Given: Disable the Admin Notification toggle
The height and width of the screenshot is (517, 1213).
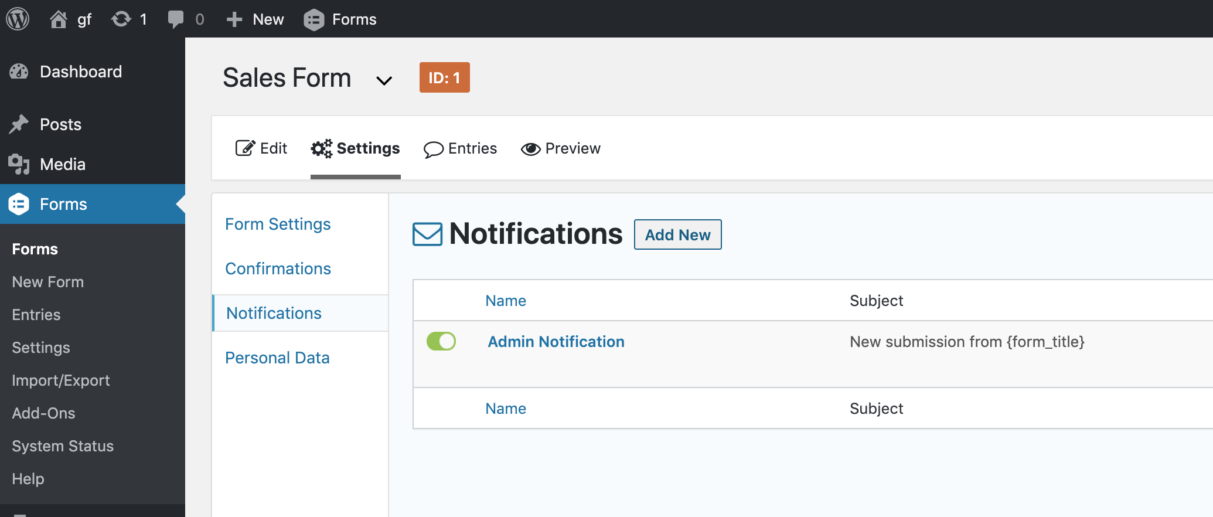Looking at the screenshot, I should (x=441, y=341).
